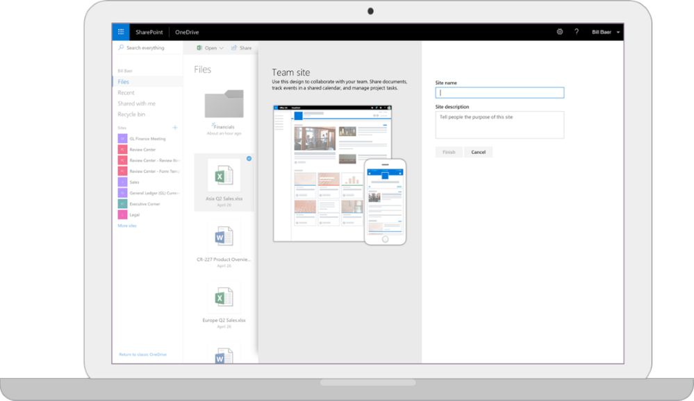Click the Europe Q2 Sales Excel file icon
The image size is (694, 401).
224,297
